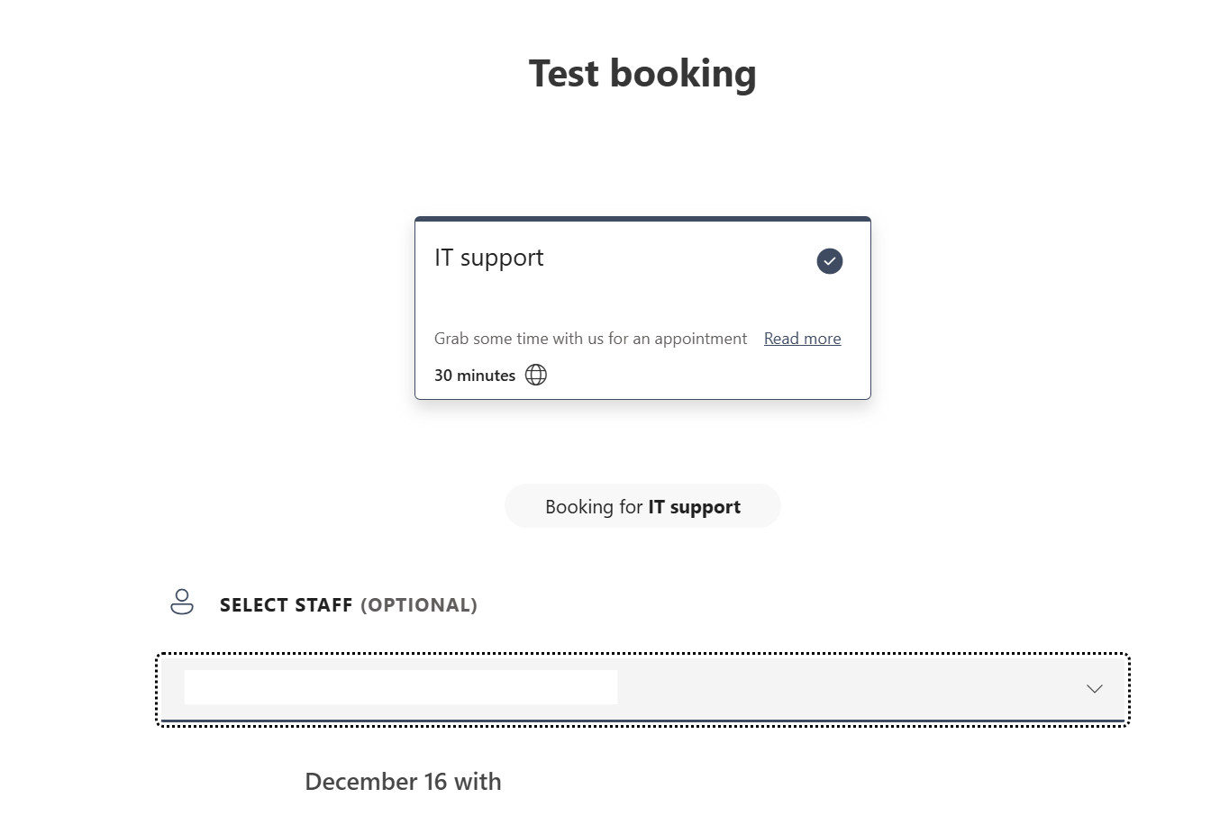Click the white box inside staff dropdown
This screenshot has height=816, width=1220.
click(400, 687)
